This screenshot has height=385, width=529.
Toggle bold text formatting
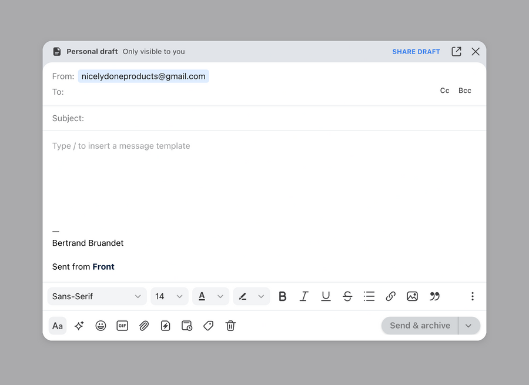click(x=283, y=296)
